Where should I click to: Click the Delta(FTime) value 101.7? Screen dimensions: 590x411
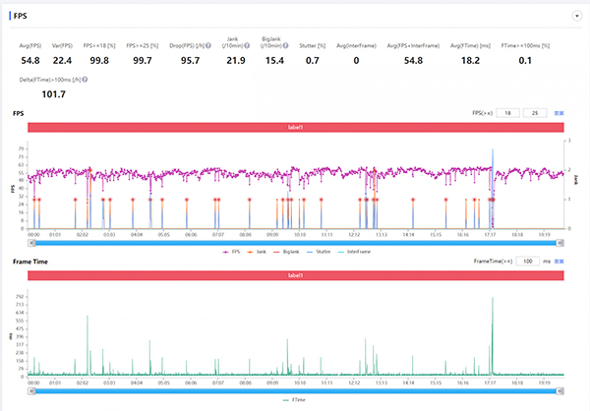point(53,94)
